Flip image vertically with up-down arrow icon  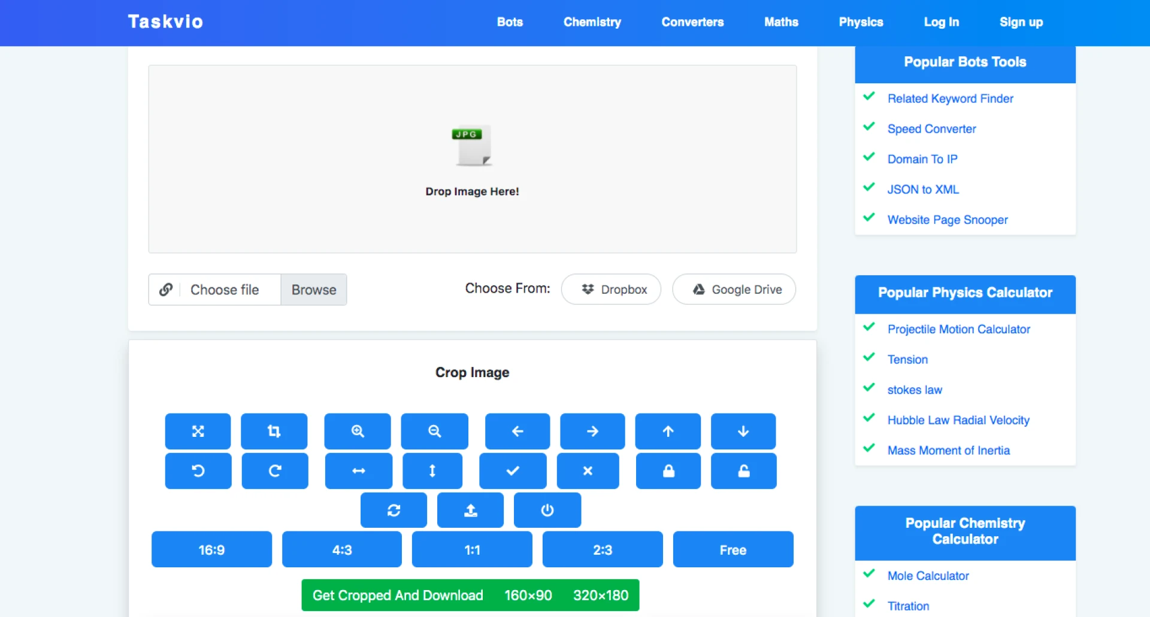[x=432, y=471]
